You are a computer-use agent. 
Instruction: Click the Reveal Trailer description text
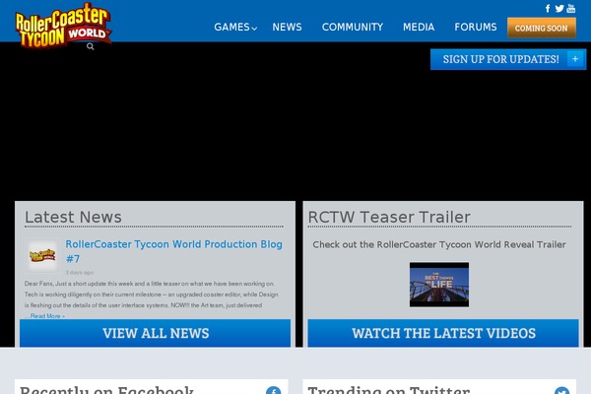tap(439, 244)
